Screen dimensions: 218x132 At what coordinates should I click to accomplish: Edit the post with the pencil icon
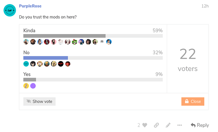[168, 125]
